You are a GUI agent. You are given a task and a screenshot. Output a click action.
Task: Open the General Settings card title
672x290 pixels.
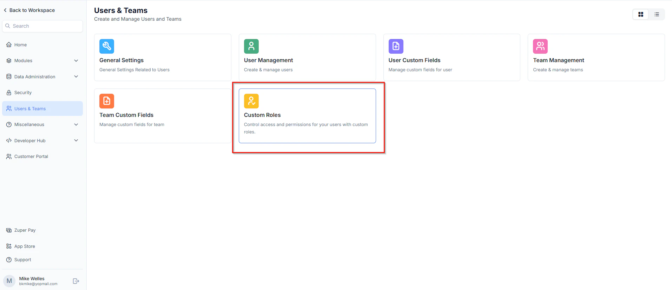[121, 60]
